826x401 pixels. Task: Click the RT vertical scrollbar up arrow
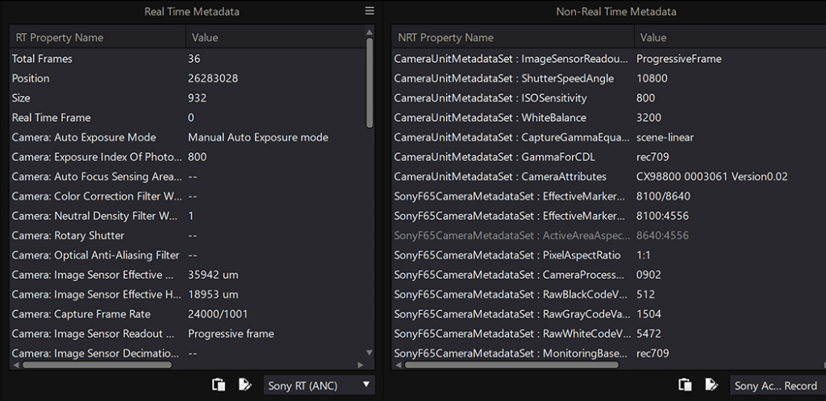[x=369, y=32]
